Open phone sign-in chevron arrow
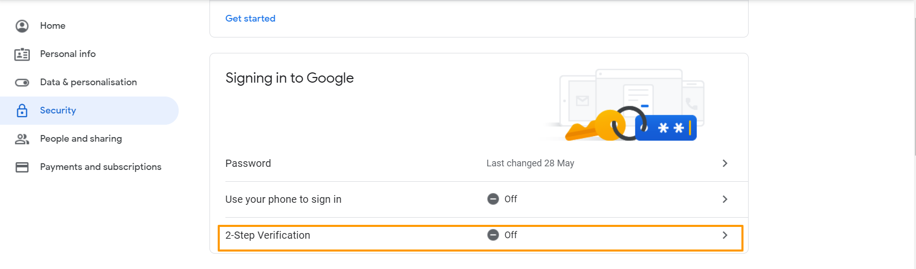916x269 pixels. [725, 199]
